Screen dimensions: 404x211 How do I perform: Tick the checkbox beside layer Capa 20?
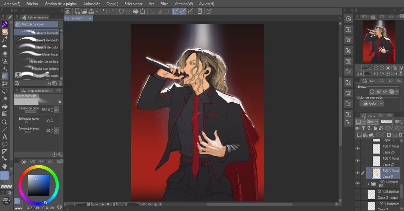point(363,149)
